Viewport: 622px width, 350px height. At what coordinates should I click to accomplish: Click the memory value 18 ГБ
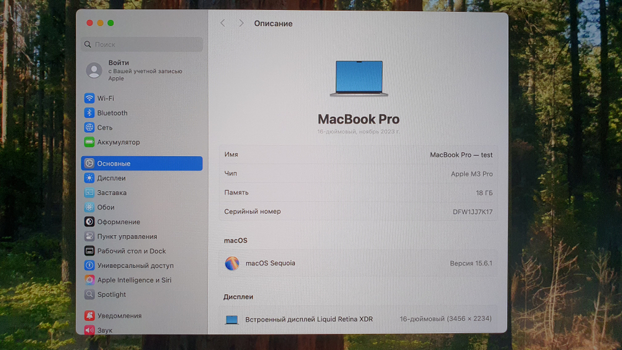pyautogui.click(x=485, y=193)
